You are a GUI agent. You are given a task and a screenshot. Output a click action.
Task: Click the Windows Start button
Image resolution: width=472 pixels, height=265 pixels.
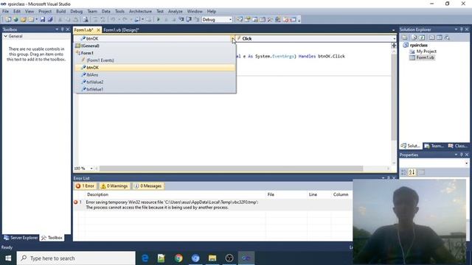pos(8,258)
